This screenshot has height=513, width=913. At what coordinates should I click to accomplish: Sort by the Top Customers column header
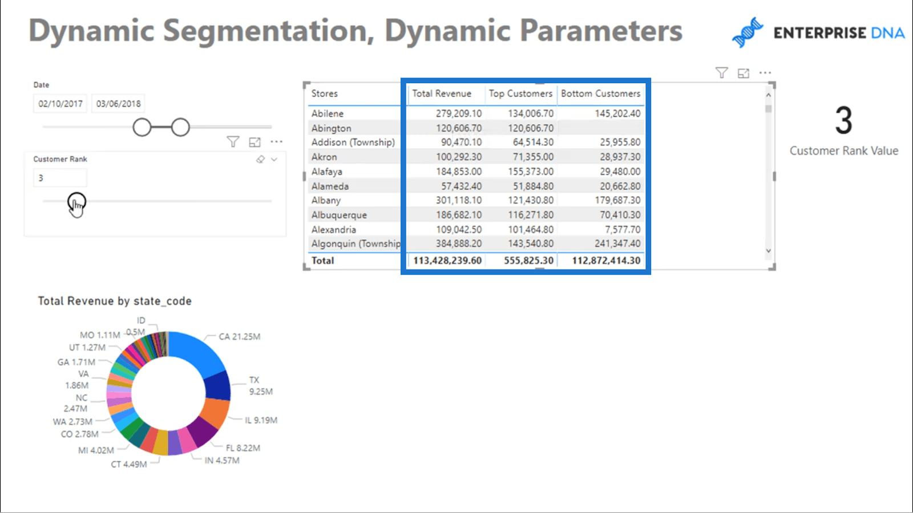(520, 93)
